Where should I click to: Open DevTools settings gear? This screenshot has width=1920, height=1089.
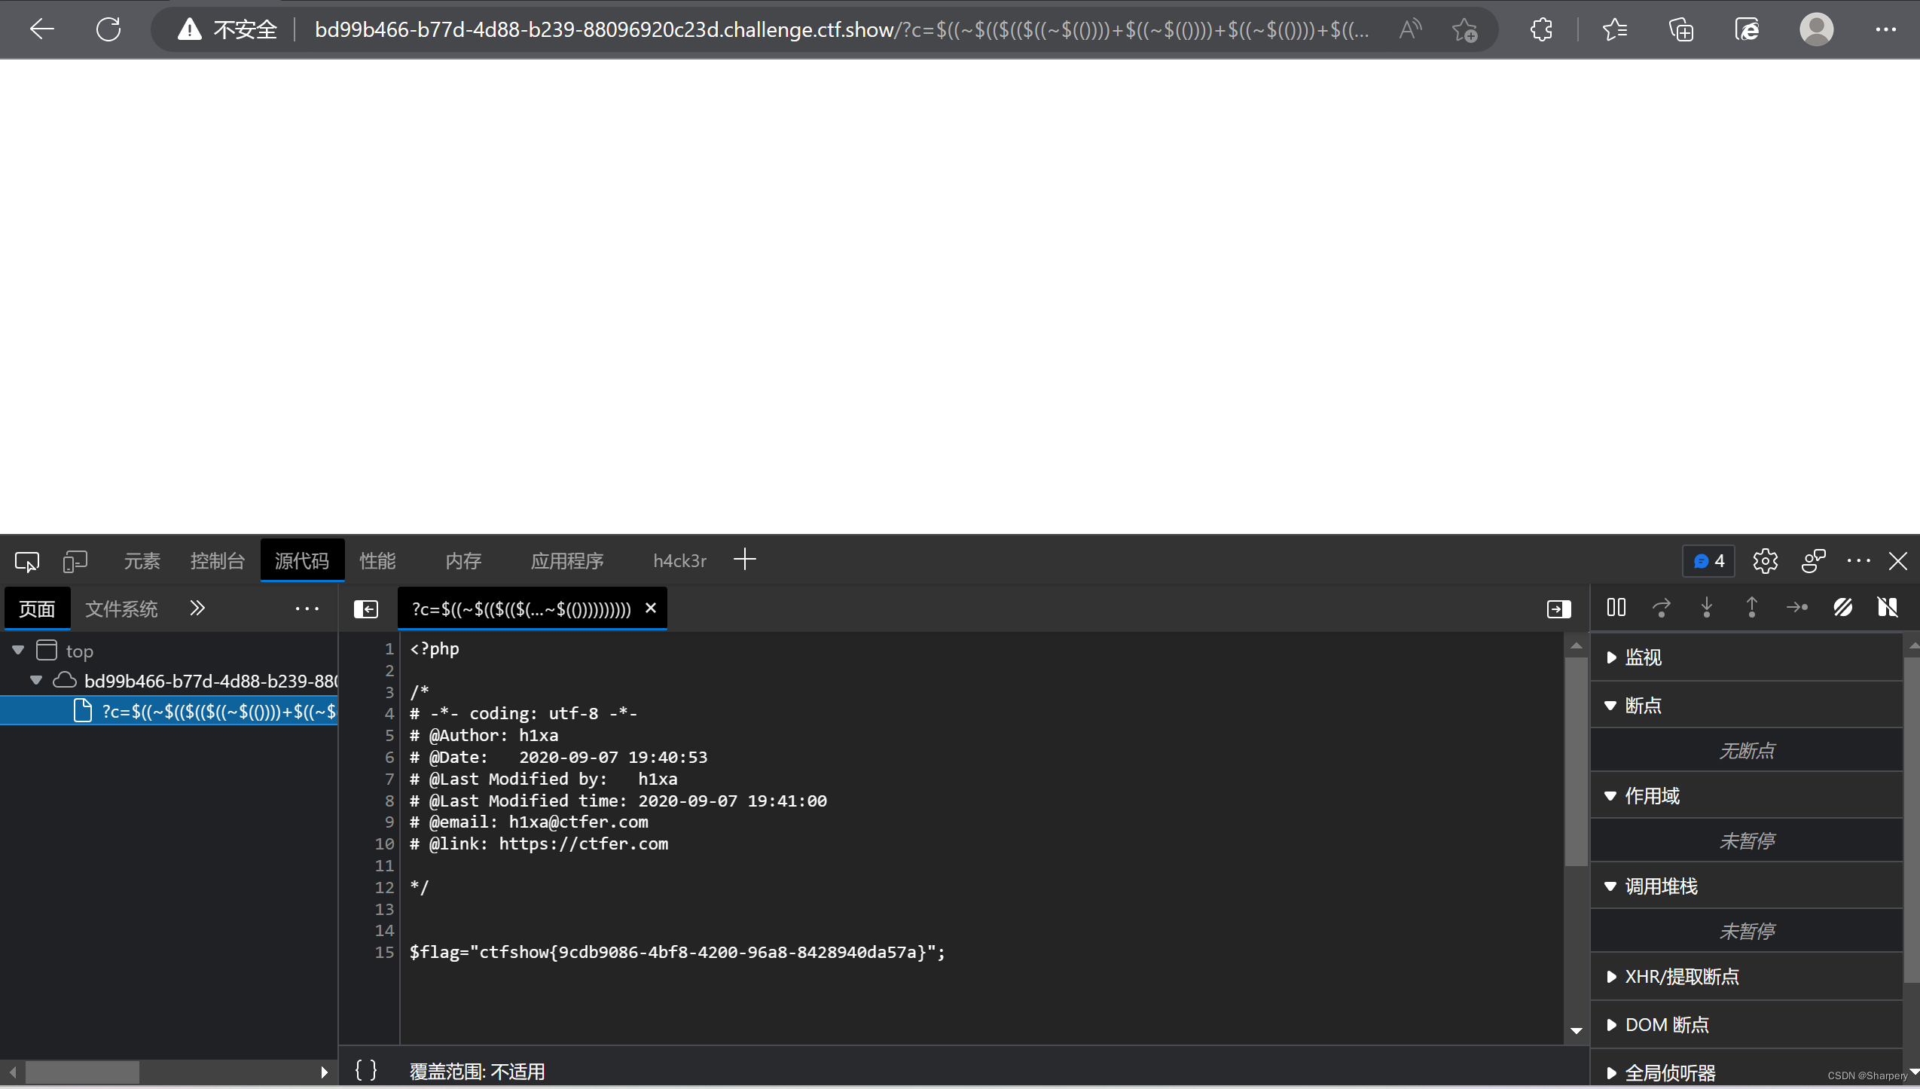coord(1765,561)
